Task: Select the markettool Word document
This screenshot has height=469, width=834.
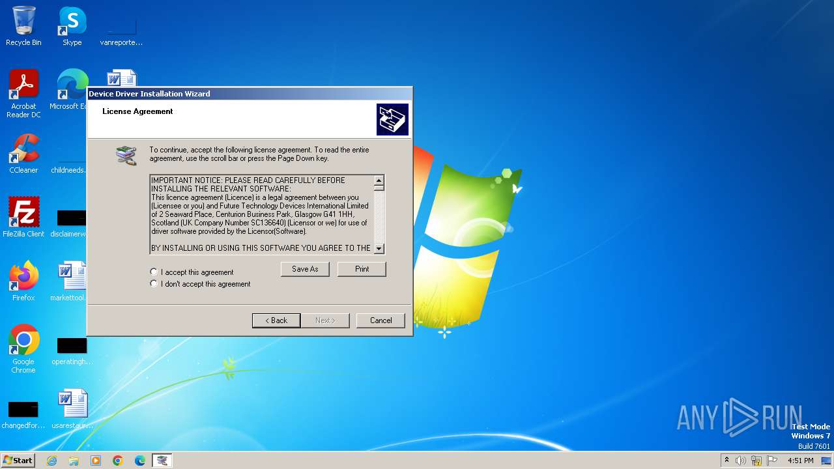Action: pyautogui.click(x=68, y=281)
